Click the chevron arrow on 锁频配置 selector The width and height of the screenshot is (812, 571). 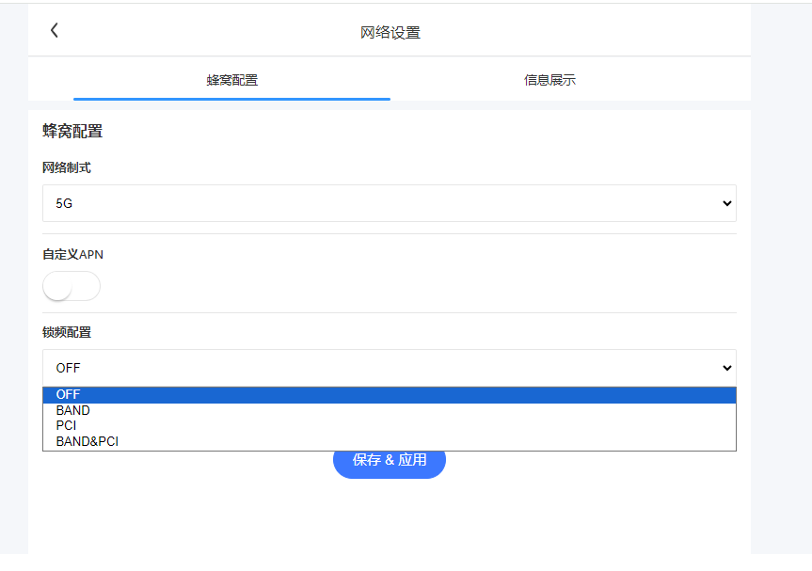pyautogui.click(x=726, y=368)
